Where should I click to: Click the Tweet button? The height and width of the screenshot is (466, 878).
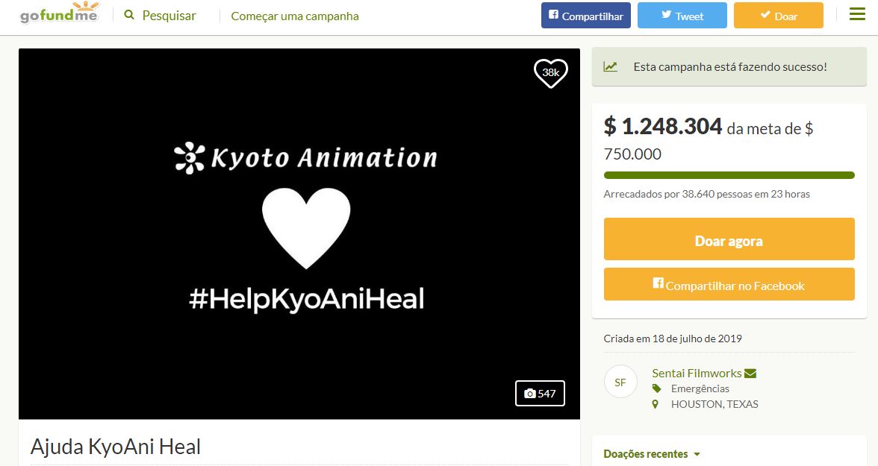point(682,16)
